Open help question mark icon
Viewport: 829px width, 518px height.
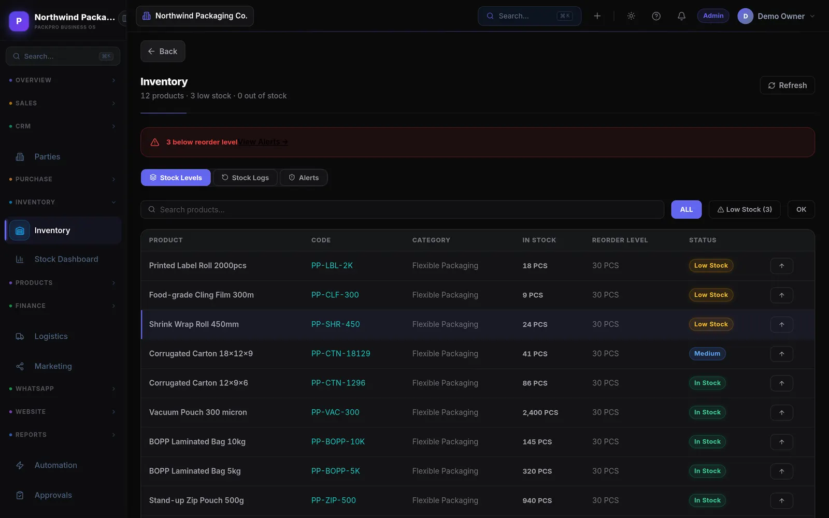click(x=656, y=16)
